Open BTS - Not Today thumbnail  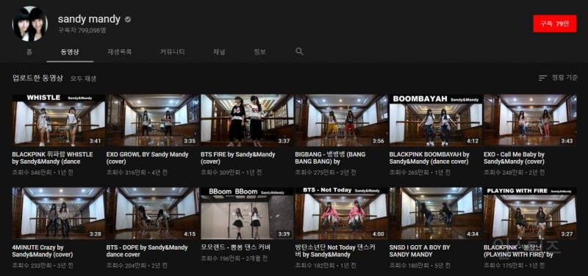(x=341, y=214)
